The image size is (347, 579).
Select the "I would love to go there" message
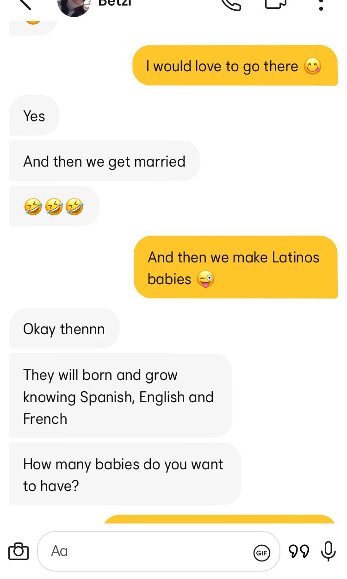click(x=235, y=66)
